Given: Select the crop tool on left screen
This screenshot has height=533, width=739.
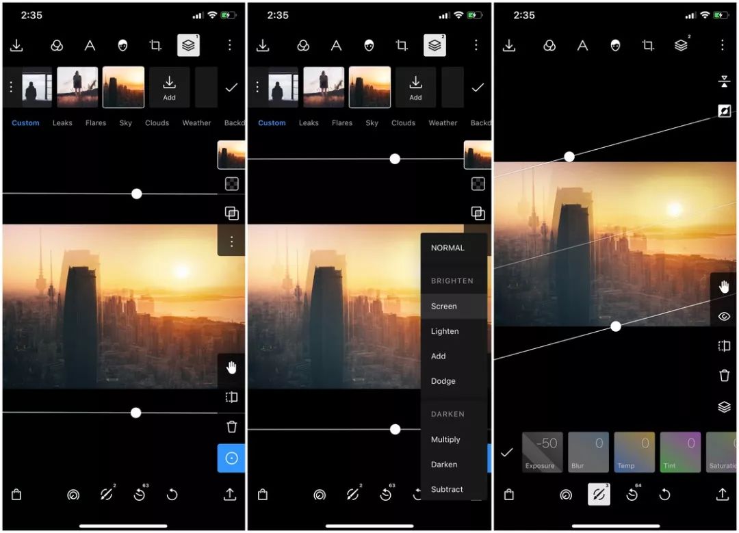Looking at the screenshot, I should click(155, 45).
